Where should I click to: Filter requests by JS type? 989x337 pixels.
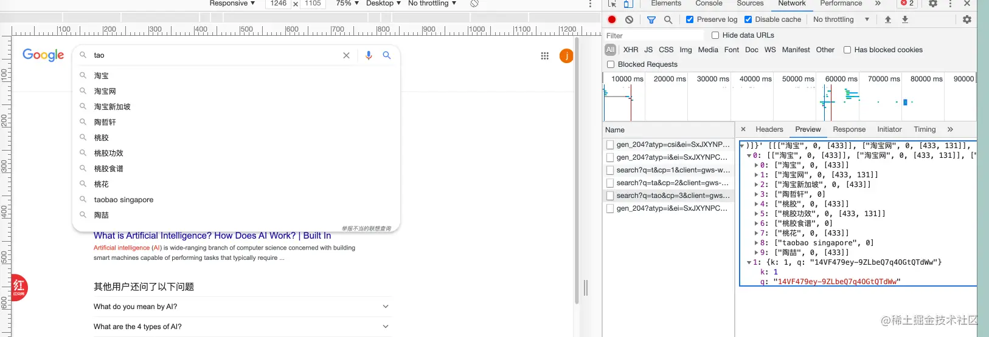648,50
